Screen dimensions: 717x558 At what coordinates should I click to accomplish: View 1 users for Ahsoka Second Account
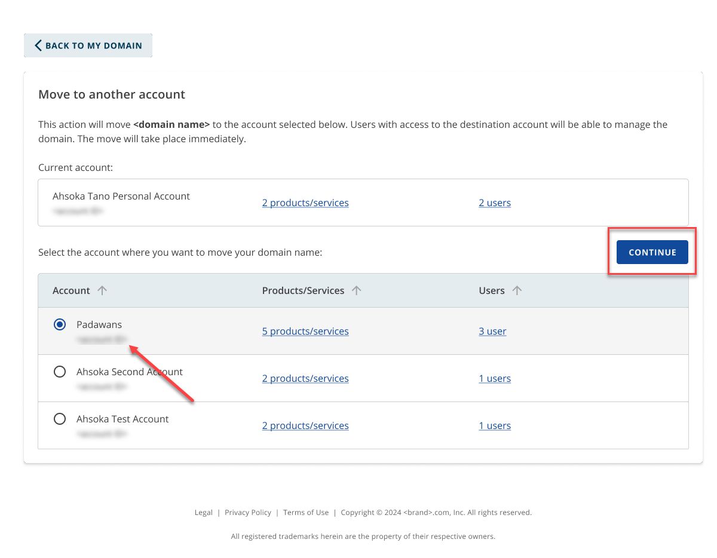point(495,378)
